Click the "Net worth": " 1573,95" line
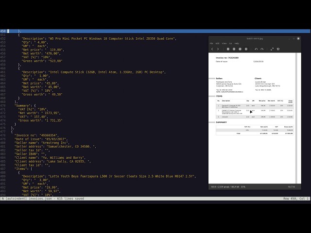This screenshot has height=233, width=311. pyautogui.click(x=39, y=113)
